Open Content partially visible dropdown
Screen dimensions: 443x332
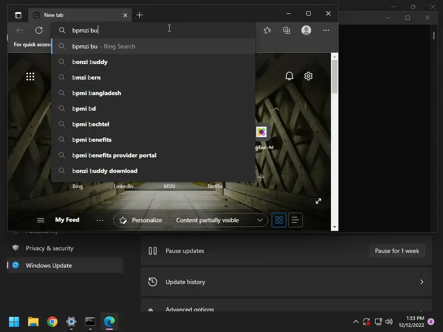click(x=219, y=220)
